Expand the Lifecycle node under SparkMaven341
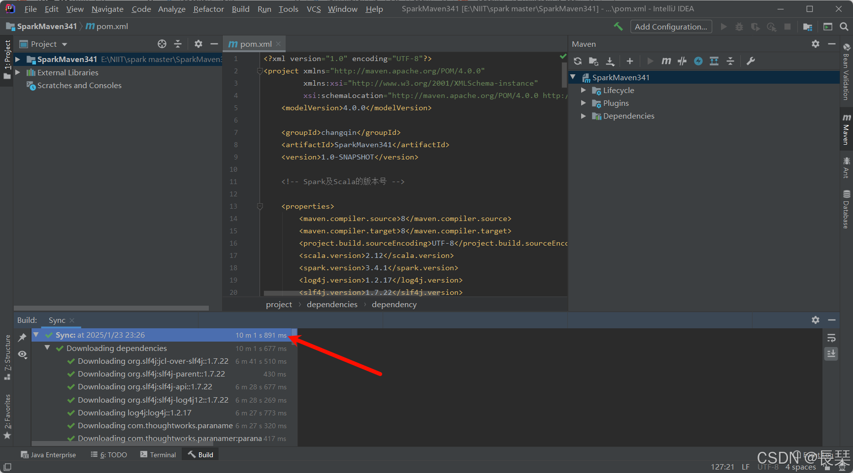This screenshot has height=473, width=853. click(584, 90)
